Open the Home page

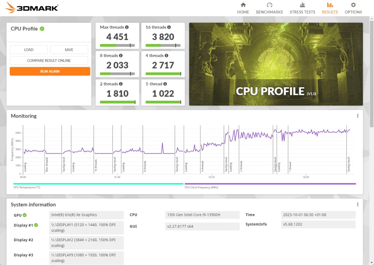(243, 8)
